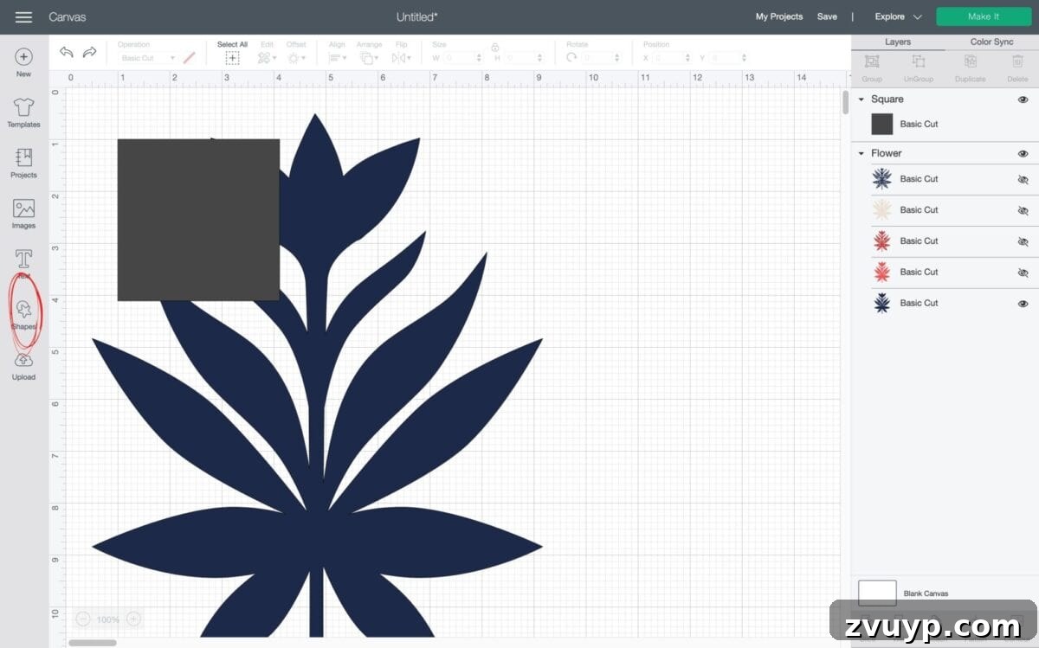Hide the Square group with its eye
1039x648 pixels.
1023,100
